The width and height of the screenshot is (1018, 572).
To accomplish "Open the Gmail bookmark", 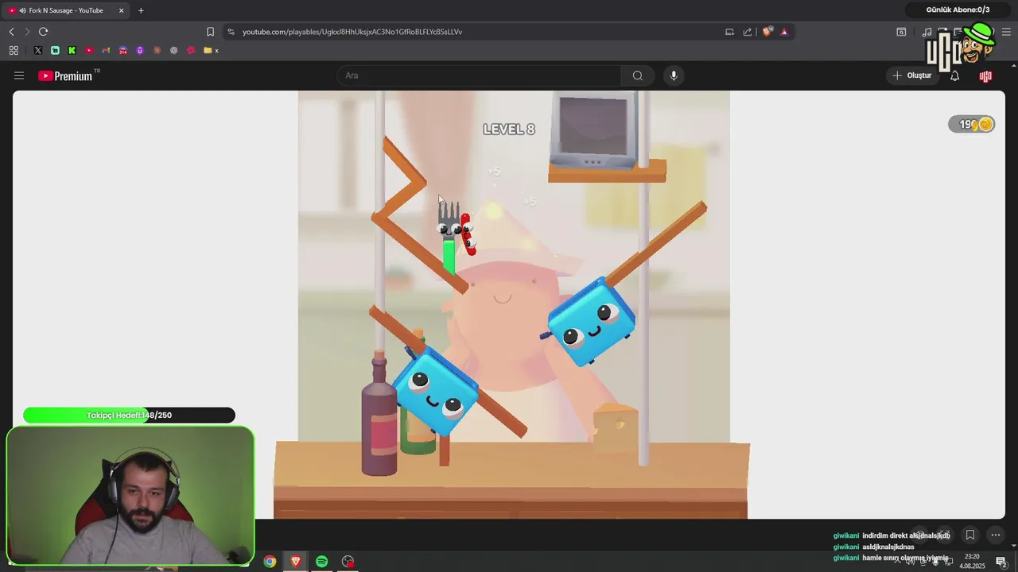I will coord(106,50).
